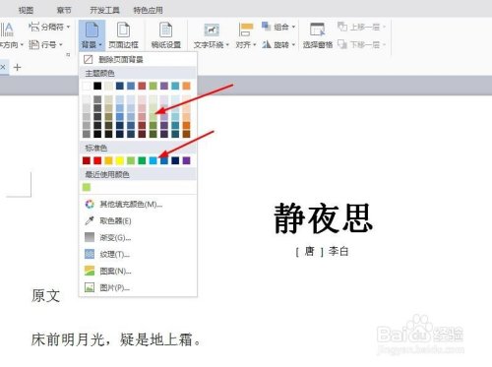
Task: Click the 文字环绕 text wrap icon
Action: click(x=212, y=31)
